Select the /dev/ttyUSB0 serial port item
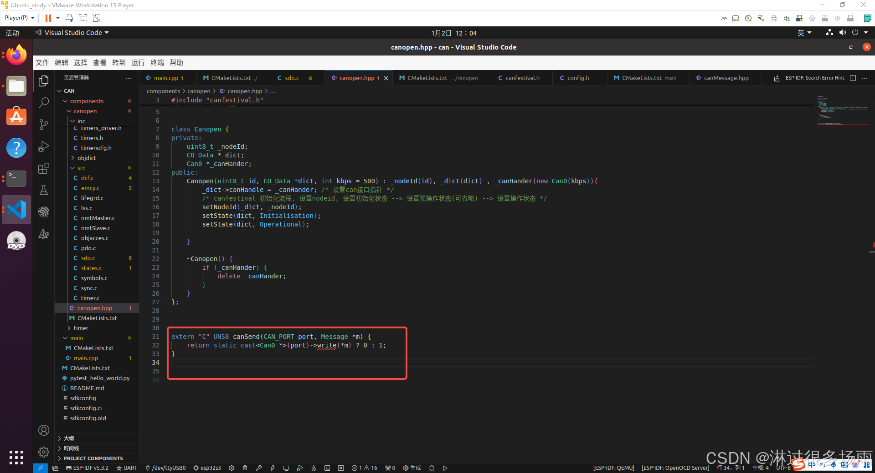This screenshot has height=473, width=875. (x=165, y=468)
